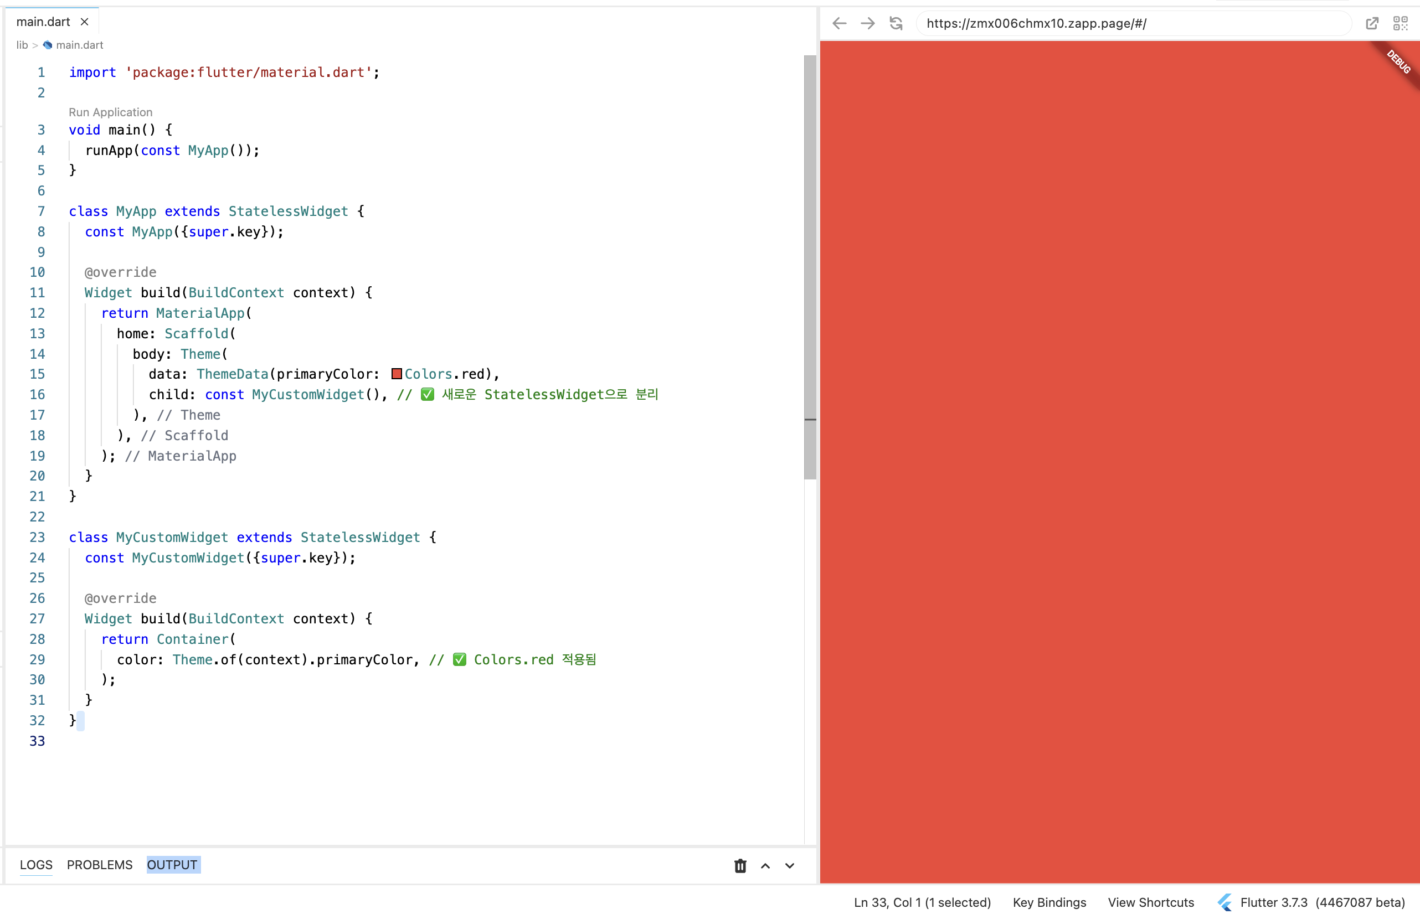Click the 'Scaffold(' text on line 13
The width and height of the screenshot is (1420, 919).
pyautogui.click(x=200, y=333)
